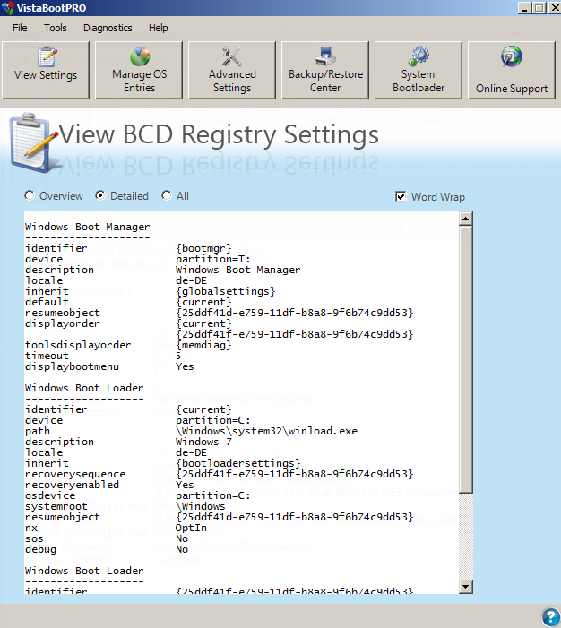Open the Tools menu
This screenshot has height=628, width=561.
click(x=56, y=28)
